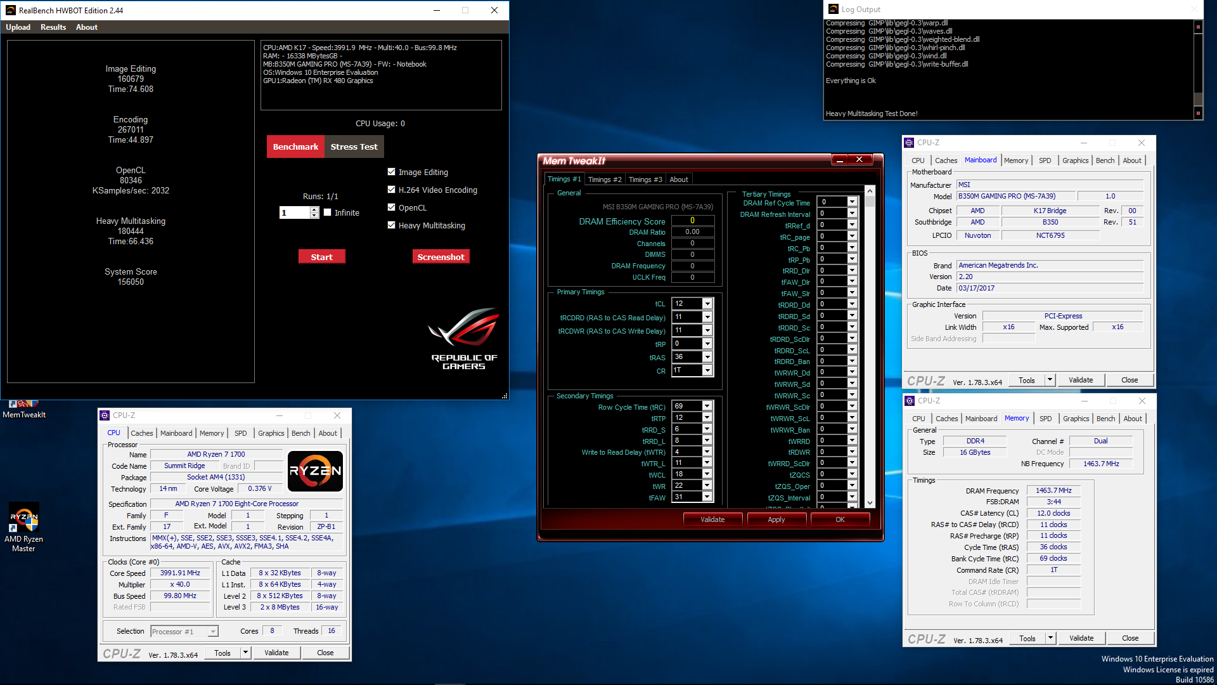
Task: Click the RealBench window resize grip
Action: pyautogui.click(x=505, y=396)
